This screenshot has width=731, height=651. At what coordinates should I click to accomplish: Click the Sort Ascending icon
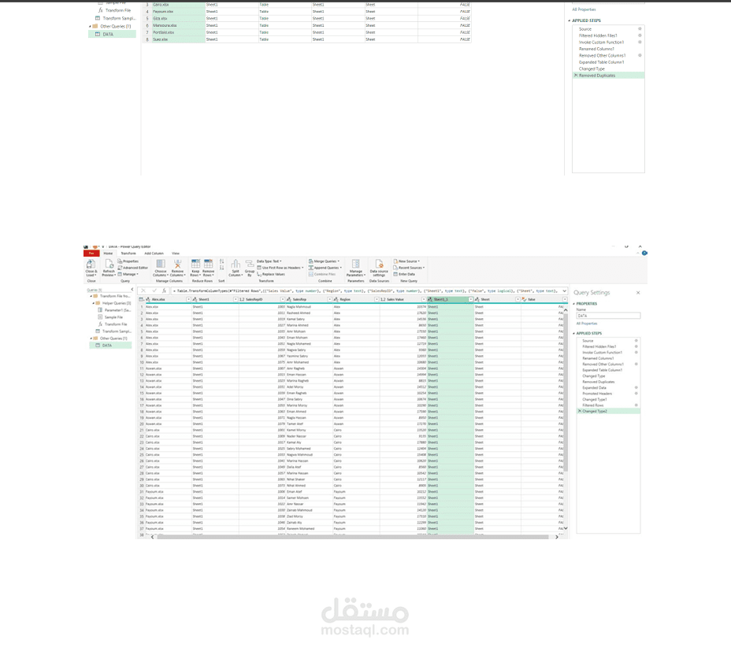pyautogui.click(x=222, y=261)
